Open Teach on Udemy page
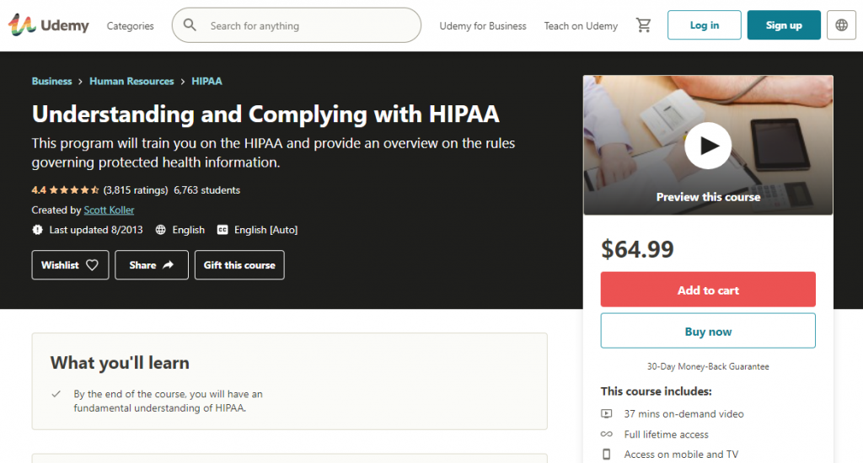This screenshot has height=463, width=863. [581, 26]
